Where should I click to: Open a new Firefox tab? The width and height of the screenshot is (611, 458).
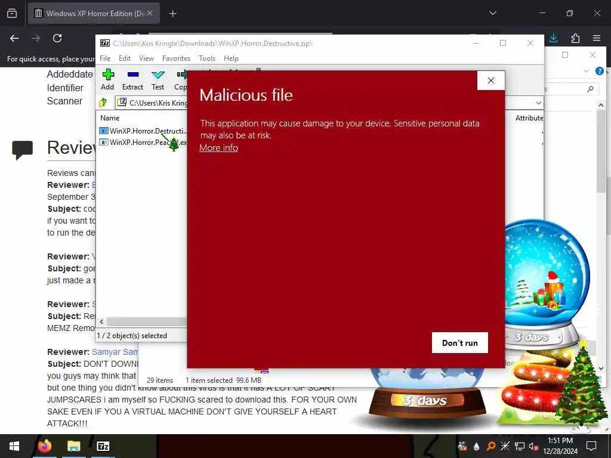(172, 14)
